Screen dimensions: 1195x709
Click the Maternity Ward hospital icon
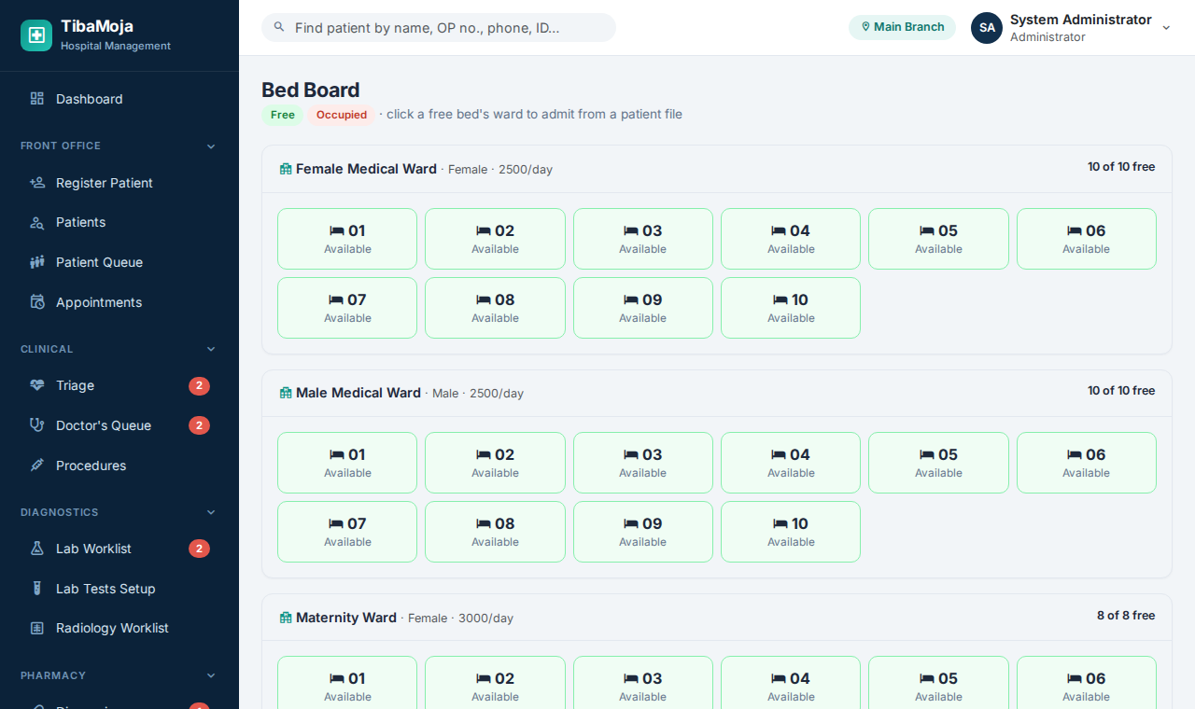[286, 618]
